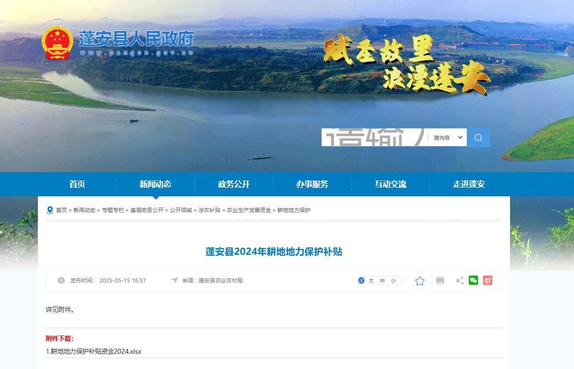Screen dimensions: 574x369
Task: Click the printer icon to print article
Action: click(440, 280)
